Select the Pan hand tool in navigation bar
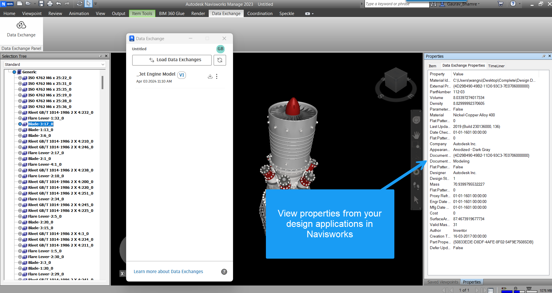This screenshot has width=552, height=293. [x=416, y=135]
